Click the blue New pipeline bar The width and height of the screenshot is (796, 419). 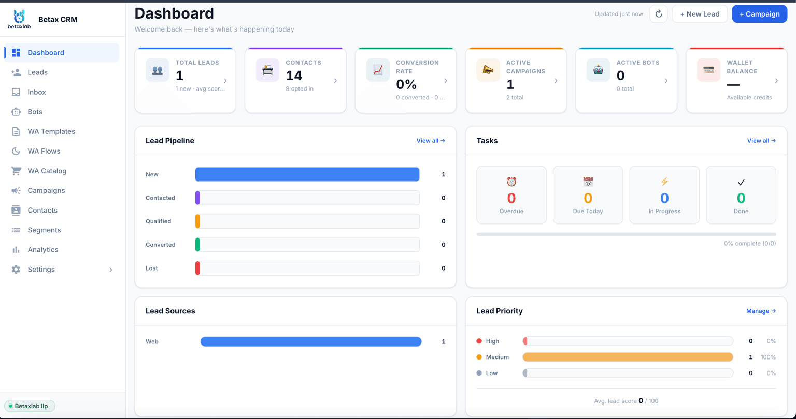[x=307, y=174]
